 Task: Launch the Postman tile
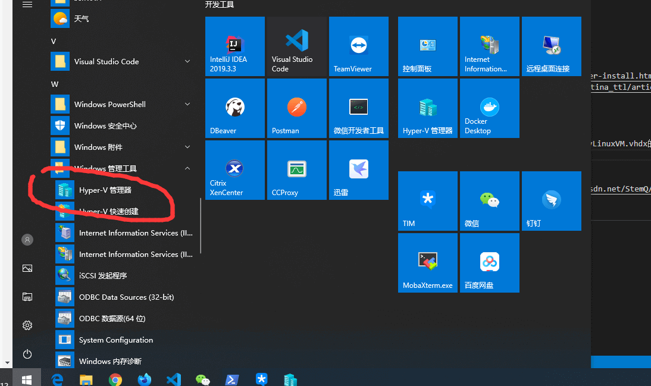(x=296, y=108)
